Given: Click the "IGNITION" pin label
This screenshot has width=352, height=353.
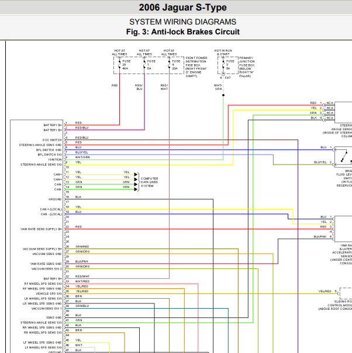Looking at the screenshot, I should coord(55,160).
